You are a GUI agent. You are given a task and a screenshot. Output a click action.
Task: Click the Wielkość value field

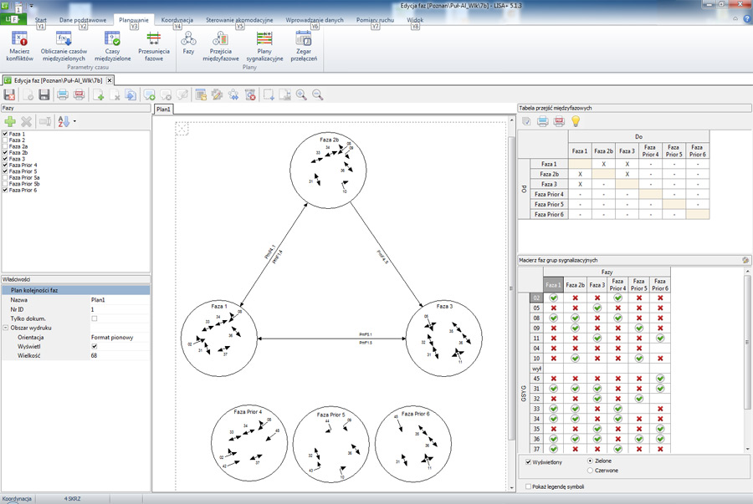(119, 355)
